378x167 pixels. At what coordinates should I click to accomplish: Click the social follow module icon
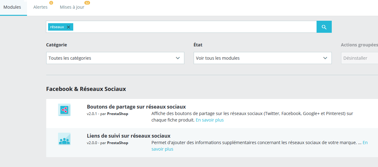[x=64, y=139]
